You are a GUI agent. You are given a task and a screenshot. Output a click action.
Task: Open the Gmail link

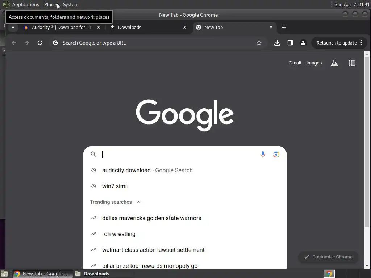click(295, 63)
